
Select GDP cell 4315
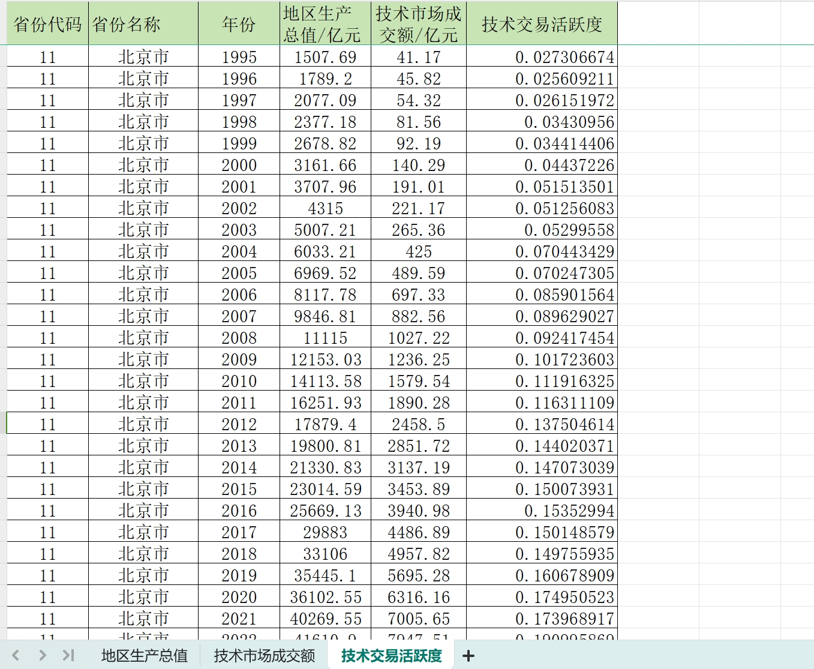(x=325, y=208)
